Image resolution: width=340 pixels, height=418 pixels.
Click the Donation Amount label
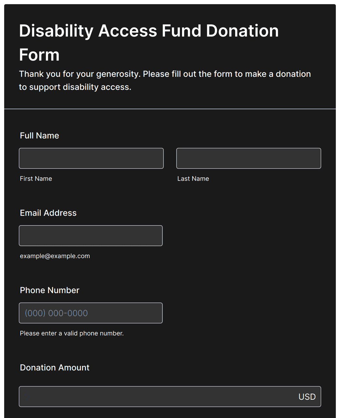(x=54, y=368)
